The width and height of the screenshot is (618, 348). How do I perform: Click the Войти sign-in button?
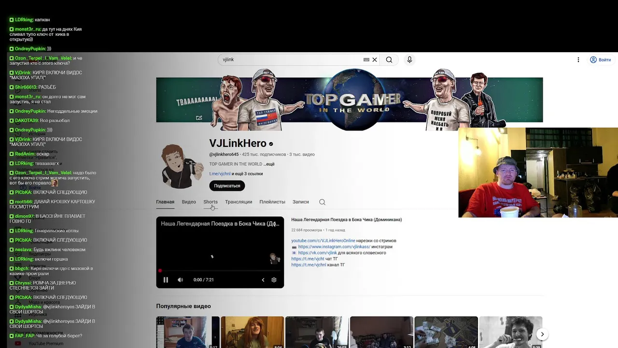600,59
